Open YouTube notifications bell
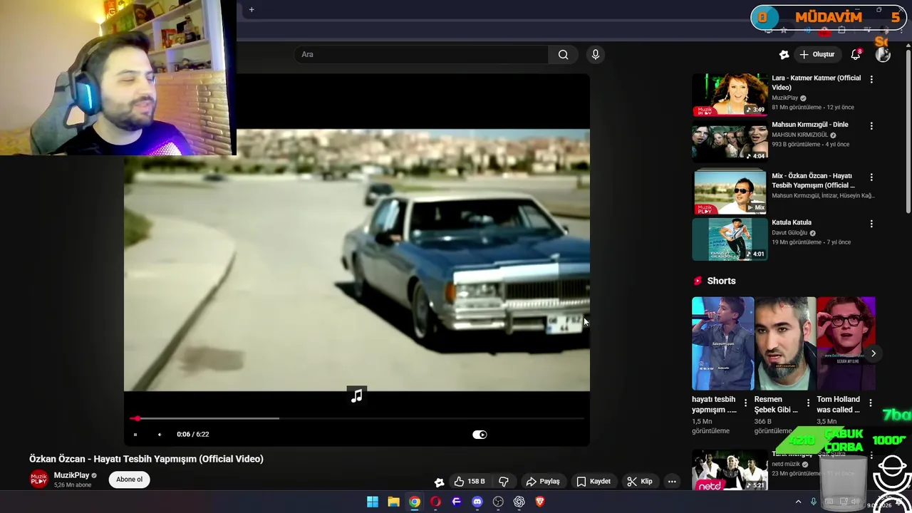The width and height of the screenshot is (912, 513). click(856, 54)
